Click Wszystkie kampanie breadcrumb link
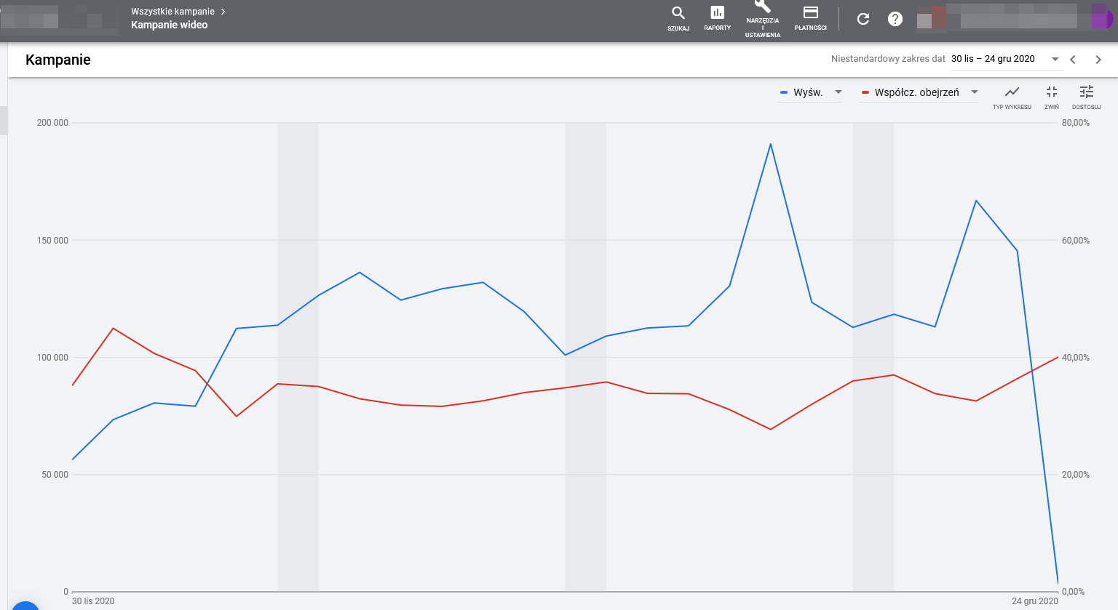The width and height of the screenshot is (1118, 610). coord(173,12)
